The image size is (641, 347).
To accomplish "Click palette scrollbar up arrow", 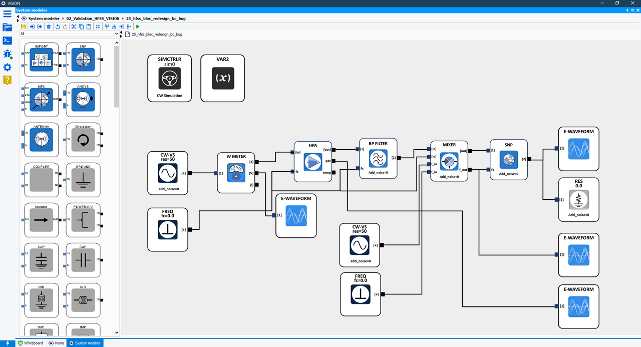I will point(117,43).
